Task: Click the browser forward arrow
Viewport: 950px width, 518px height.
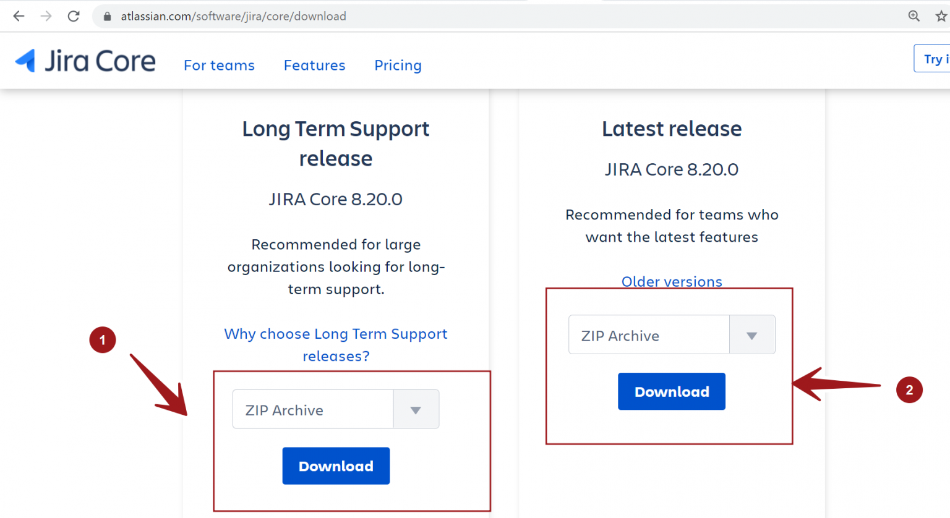Action: click(x=46, y=16)
